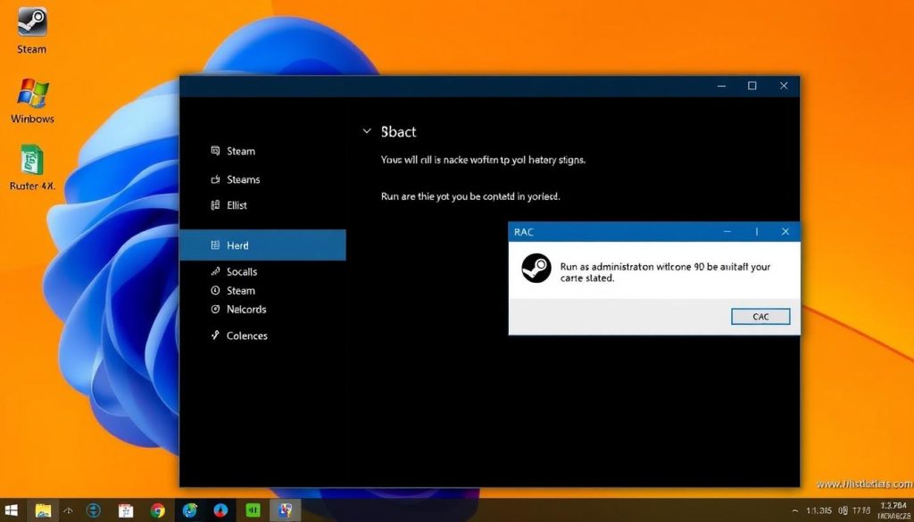
Task: Open the Windows Start menu
Action: (13, 510)
